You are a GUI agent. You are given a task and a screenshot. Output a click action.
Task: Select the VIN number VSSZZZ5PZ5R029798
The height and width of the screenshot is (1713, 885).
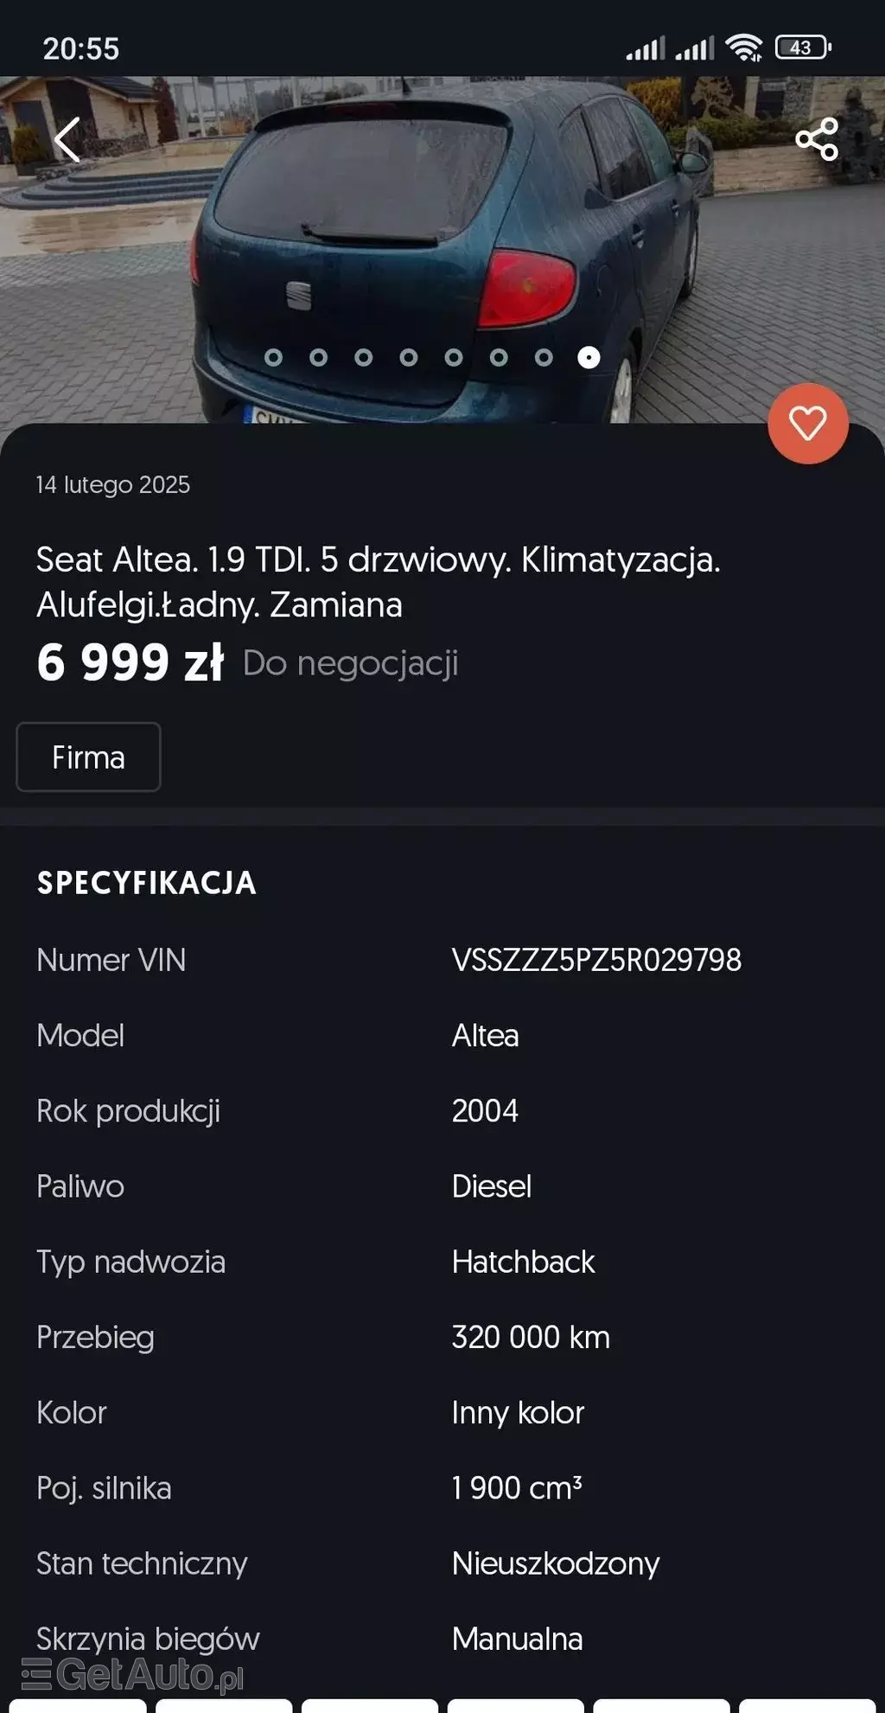tap(598, 960)
